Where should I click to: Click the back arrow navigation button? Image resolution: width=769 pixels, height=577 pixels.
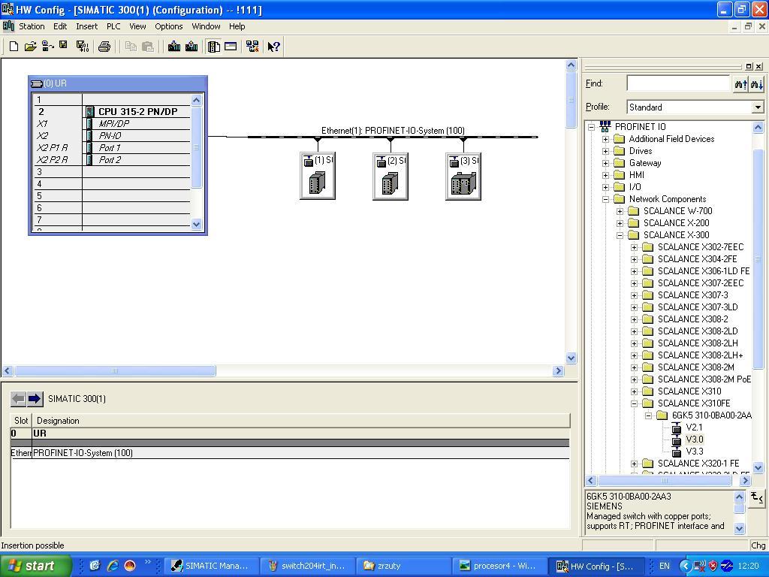point(18,399)
